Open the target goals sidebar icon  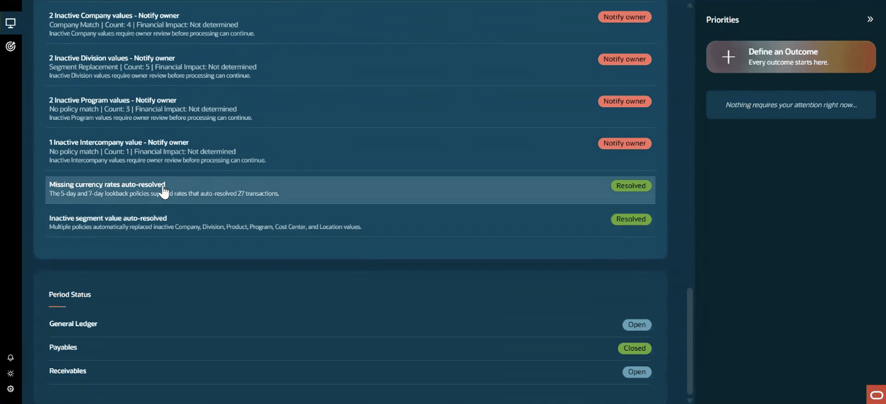(11, 46)
